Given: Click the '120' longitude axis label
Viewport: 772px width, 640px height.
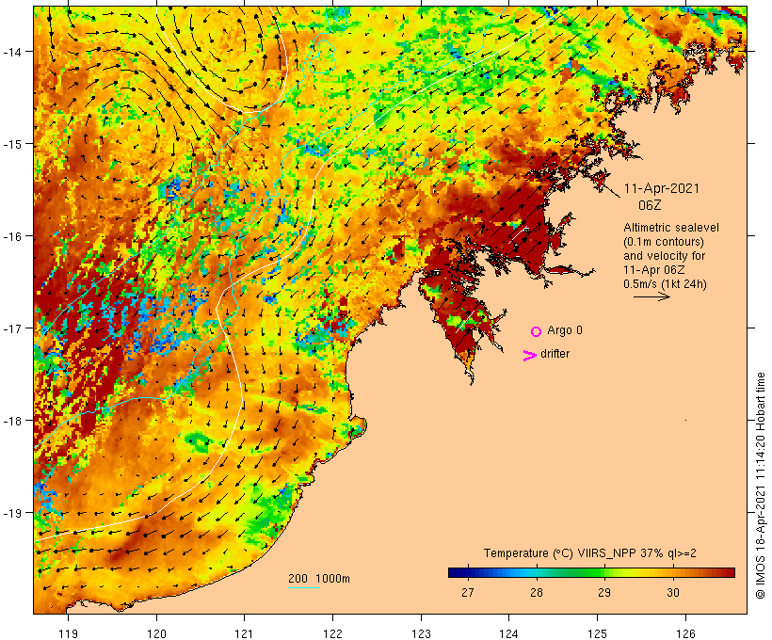Looking at the screenshot, I should tap(156, 633).
